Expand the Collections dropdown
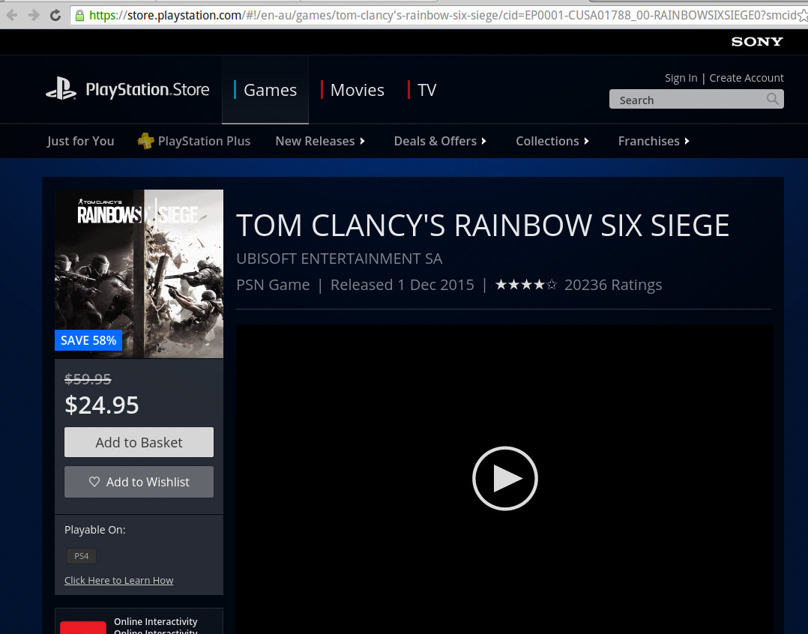Image resolution: width=808 pixels, height=634 pixels. [552, 141]
